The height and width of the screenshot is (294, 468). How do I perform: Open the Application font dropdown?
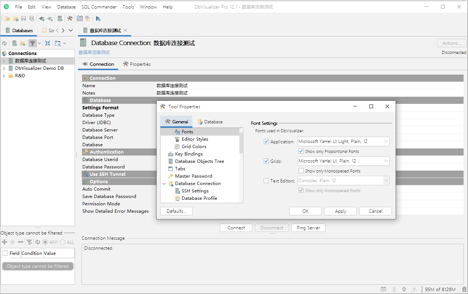tap(386, 141)
